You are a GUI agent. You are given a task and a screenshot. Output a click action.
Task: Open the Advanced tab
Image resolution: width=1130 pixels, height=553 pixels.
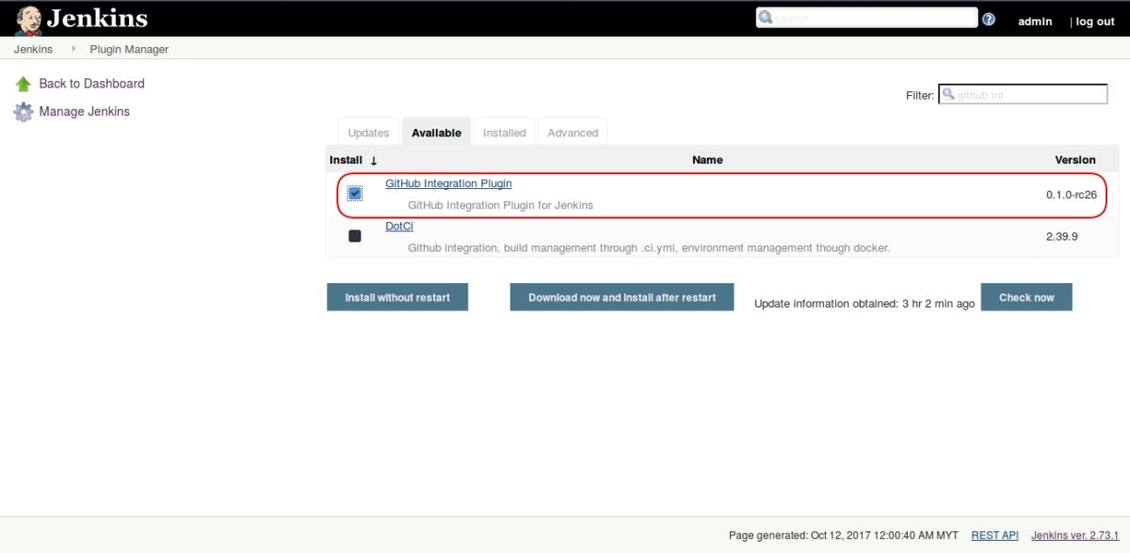(573, 133)
